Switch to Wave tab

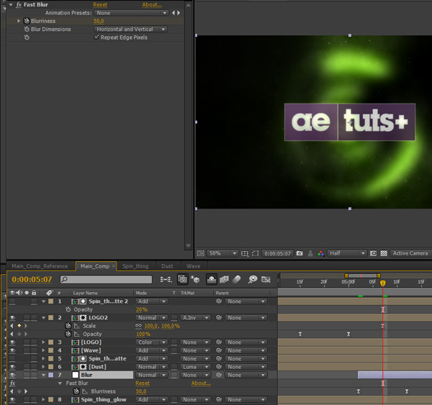tap(193, 266)
